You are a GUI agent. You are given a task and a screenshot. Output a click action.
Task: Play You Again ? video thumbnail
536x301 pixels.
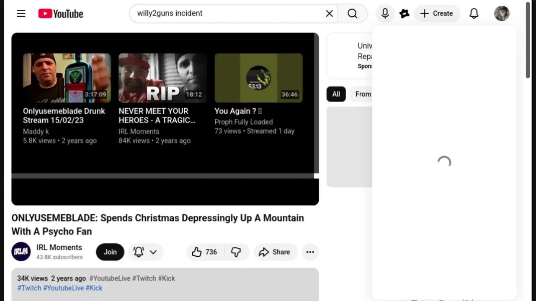258,78
